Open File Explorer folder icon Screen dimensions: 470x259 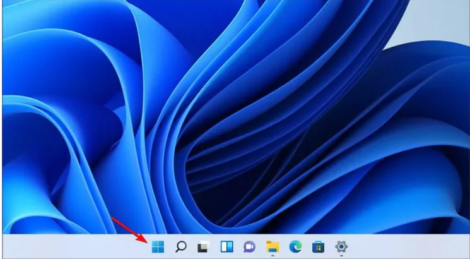point(273,246)
